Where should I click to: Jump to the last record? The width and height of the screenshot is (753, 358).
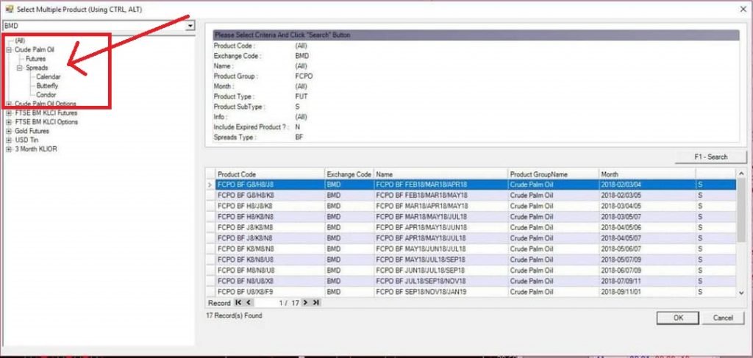click(x=315, y=303)
